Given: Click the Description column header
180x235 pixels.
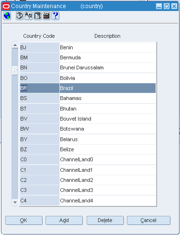Looking at the screenshot, I should tap(107, 36).
